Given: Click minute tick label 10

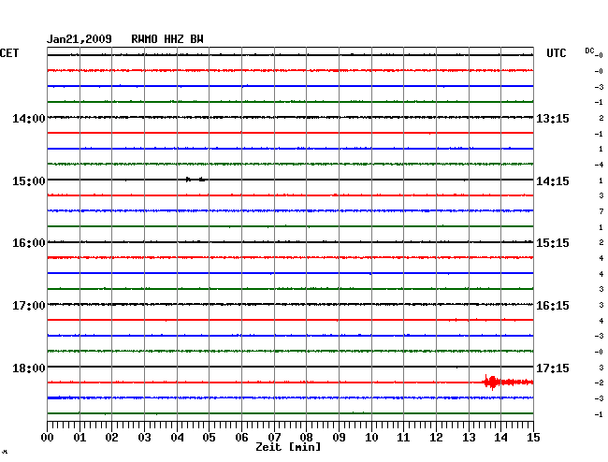Looking at the screenshot, I should coord(371,438).
